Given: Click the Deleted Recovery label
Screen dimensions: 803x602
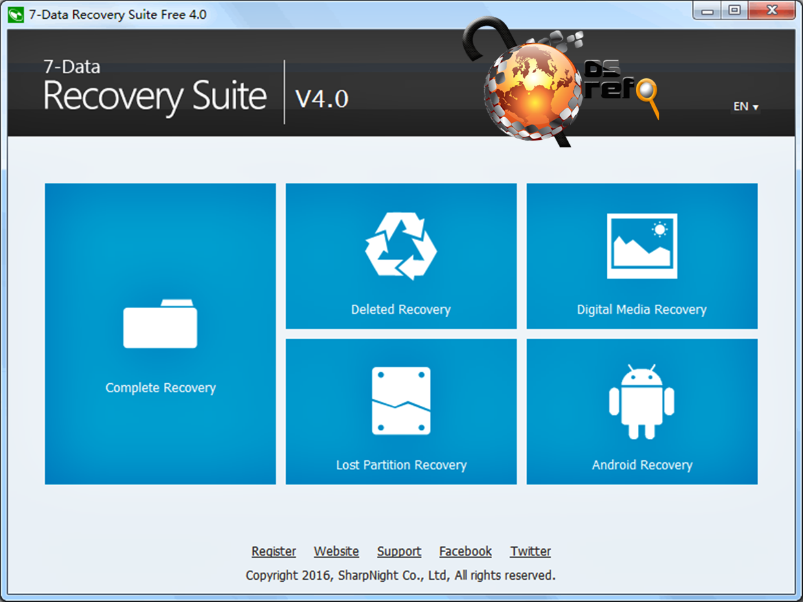Looking at the screenshot, I should 401,309.
